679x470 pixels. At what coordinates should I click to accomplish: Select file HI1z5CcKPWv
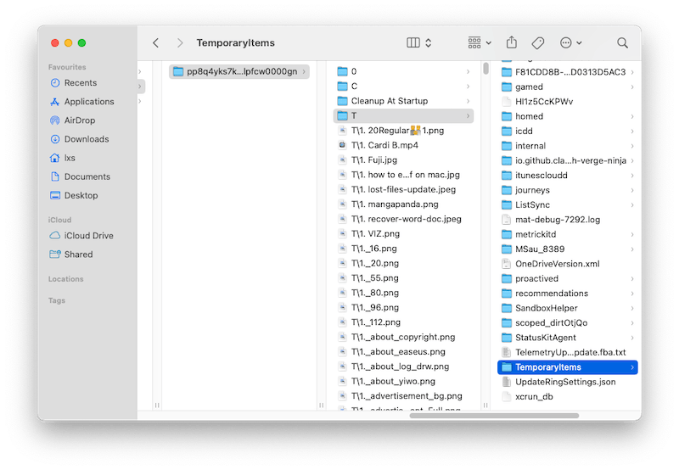coord(568,102)
